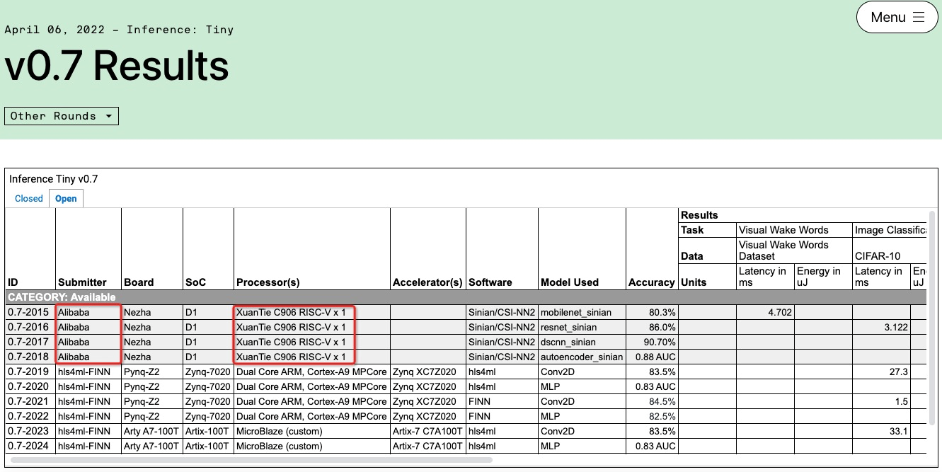
Task: Click the autoencoder_sinian model cell
Action: click(x=582, y=357)
